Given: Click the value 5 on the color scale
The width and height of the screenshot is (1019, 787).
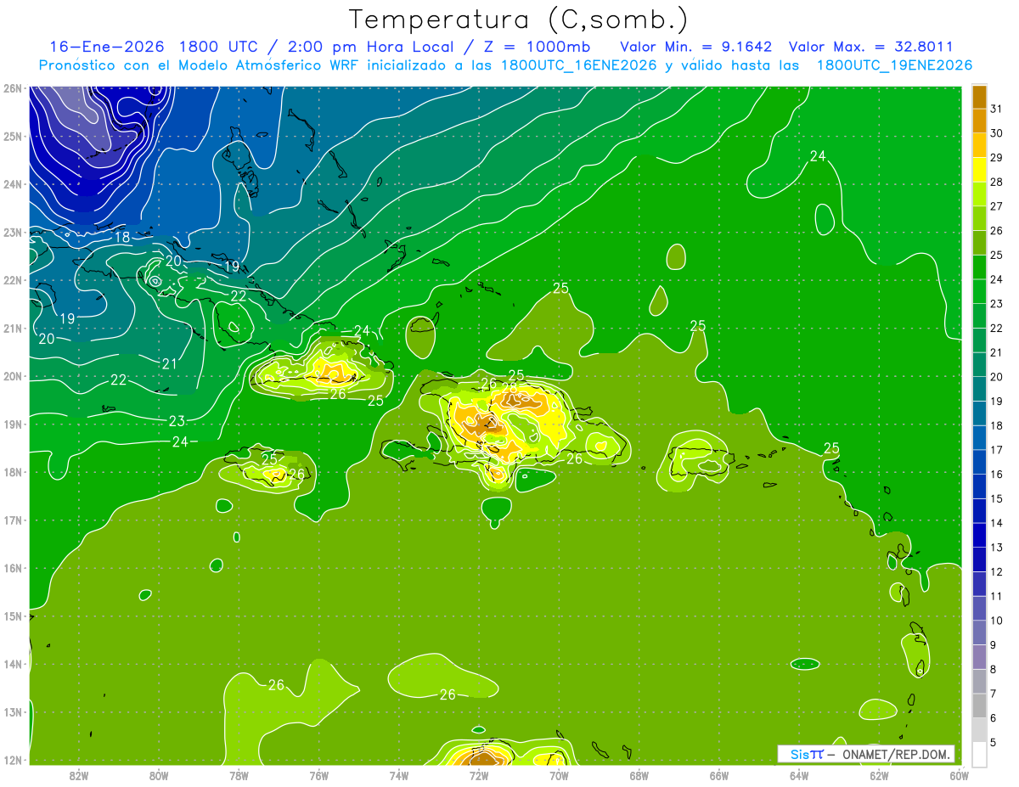Looking at the screenshot, I should point(994,742).
